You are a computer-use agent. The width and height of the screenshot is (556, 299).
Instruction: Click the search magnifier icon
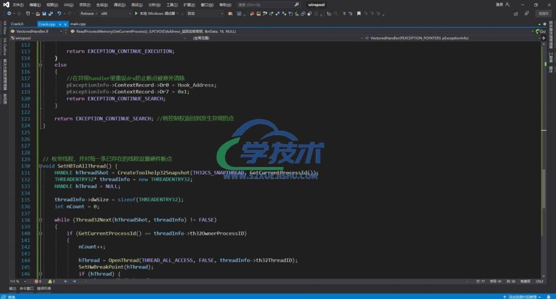(x=296, y=4)
